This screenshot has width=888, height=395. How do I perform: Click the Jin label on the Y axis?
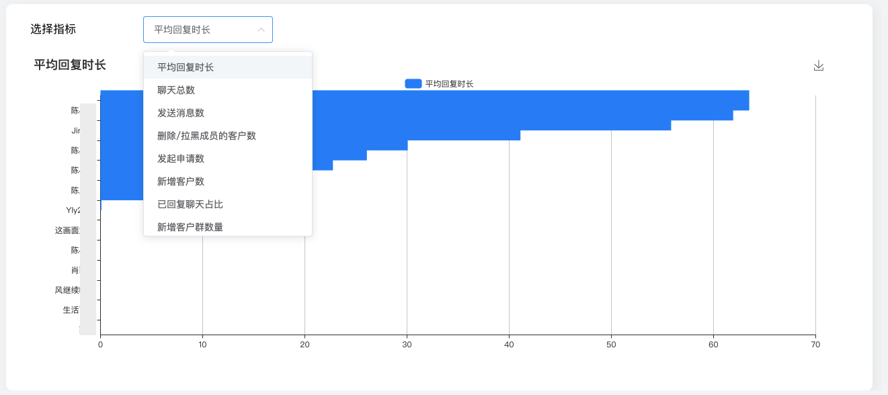(x=75, y=130)
